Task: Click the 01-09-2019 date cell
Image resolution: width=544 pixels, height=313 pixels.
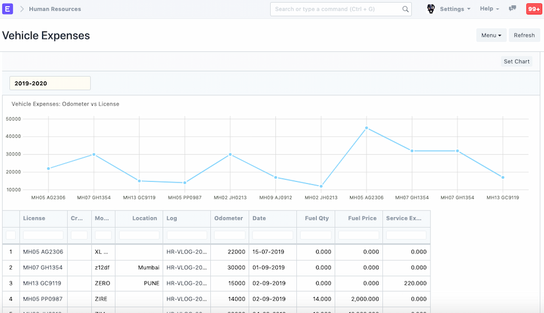Action: [x=273, y=268]
